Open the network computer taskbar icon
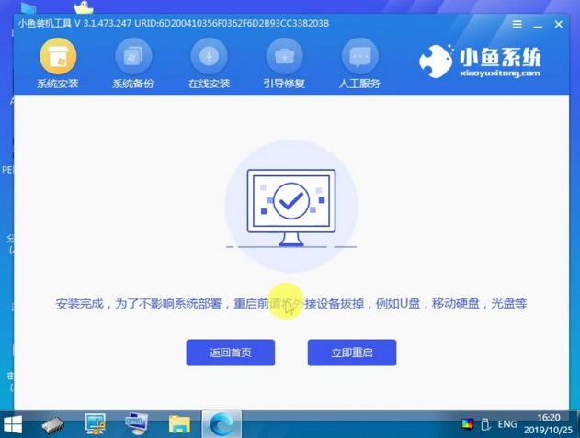The image size is (580, 438). 136,424
